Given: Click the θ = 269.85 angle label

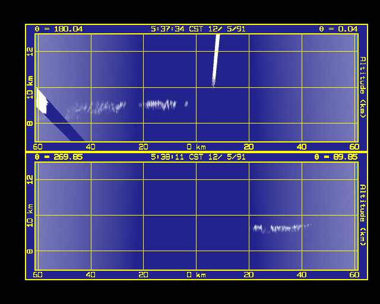Looking at the screenshot, I should tap(59, 157).
